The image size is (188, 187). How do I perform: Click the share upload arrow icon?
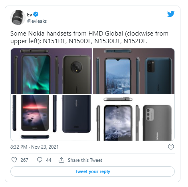(x=61, y=160)
